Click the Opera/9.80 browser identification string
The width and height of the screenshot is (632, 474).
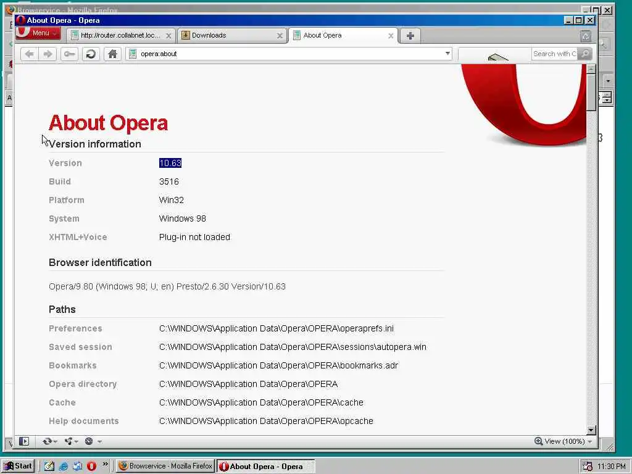[167, 286]
